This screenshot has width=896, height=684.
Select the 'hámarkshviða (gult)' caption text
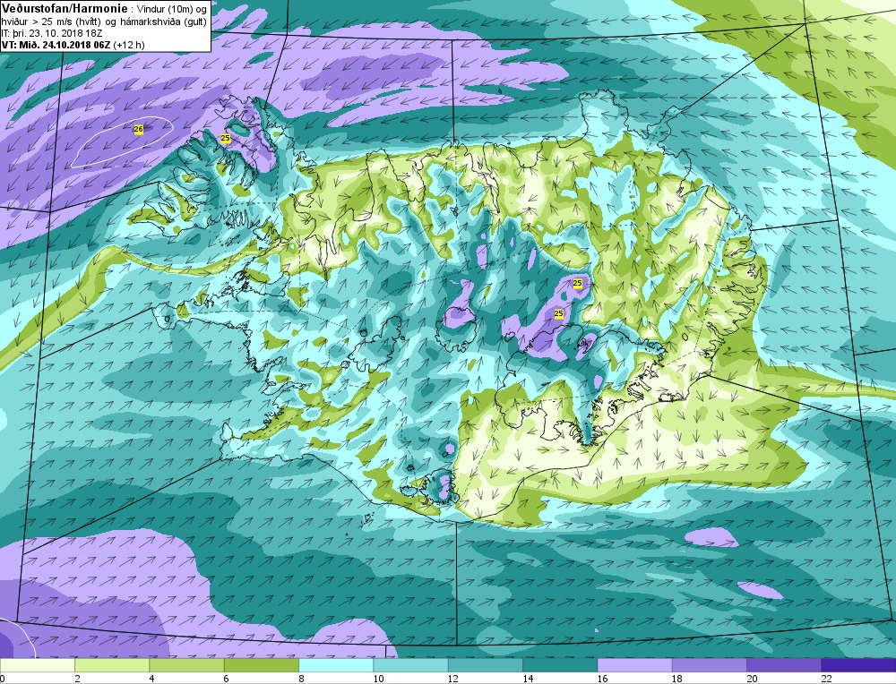coord(164,22)
